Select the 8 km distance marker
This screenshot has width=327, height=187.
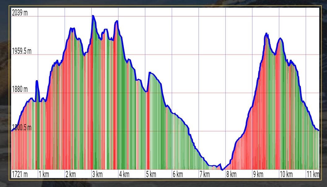[x=232, y=174]
